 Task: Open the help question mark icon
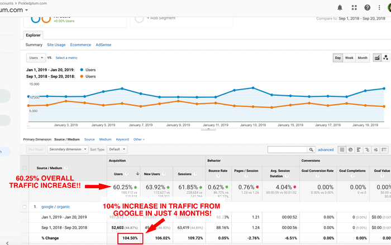(367, 8)
